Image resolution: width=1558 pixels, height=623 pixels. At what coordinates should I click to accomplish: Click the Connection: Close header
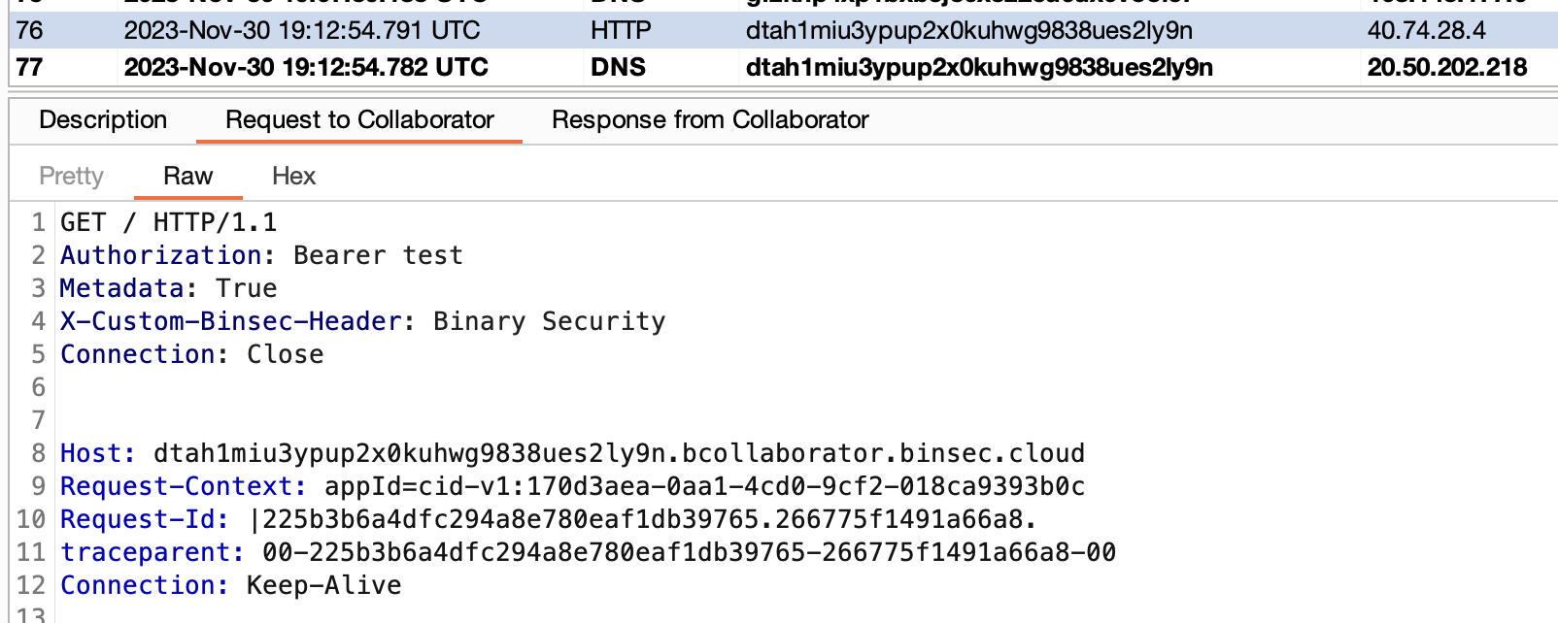pos(189,353)
